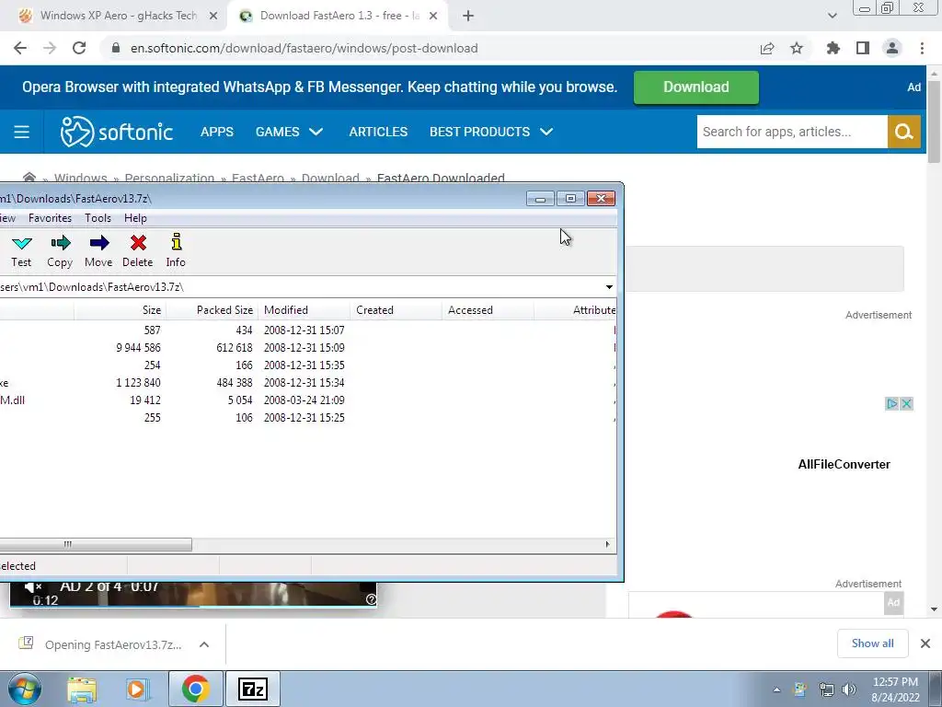The width and height of the screenshot is (942, 707).
Task: Select the row dated 2008-03-24 21:09
Action: pyautogui.click(x=307, y=400)
